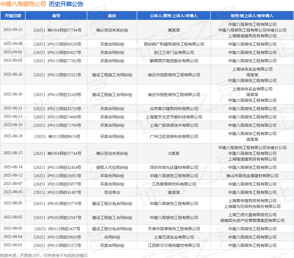Click case number 沪0105民初12947号
This screenshot has width=294, height=258.
point(57,218)
